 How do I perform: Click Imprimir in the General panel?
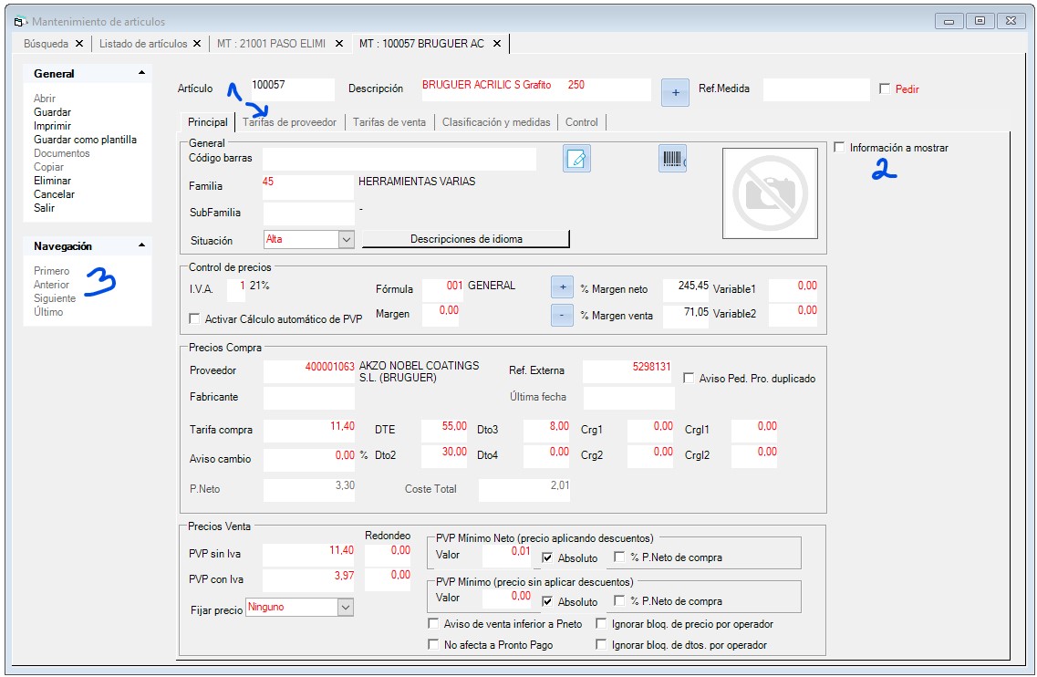tap(52, 127)
